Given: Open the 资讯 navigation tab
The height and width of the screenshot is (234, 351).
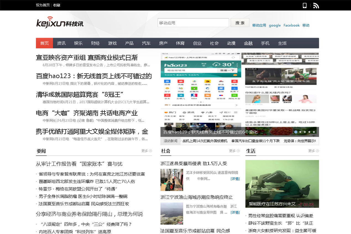Looking at the screenshot, I should (x=61, y=43).
